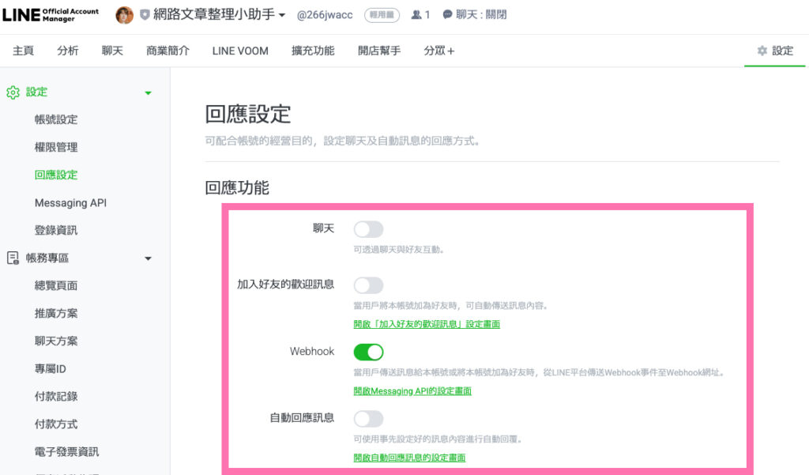The width and height of the screenshot is (809, 475).
Task: Open the 自動回應訊息 settings screen link
Action: 408,458
